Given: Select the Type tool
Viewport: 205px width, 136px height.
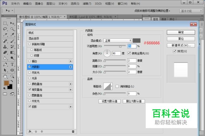Looking at the screenshot, I should point(12,64).
